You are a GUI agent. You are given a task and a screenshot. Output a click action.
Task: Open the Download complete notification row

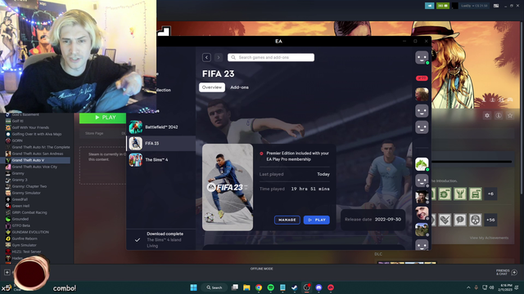pyautogui.click(x=161, y=239)
